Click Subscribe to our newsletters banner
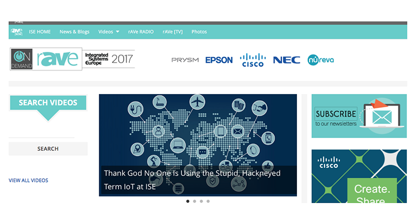Viewport: 414px width, 220px height. pyautogui.click(x=359, y=116)
